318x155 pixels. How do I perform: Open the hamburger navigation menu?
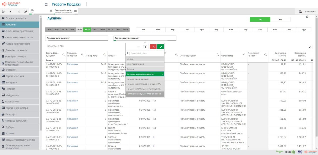(x=46, y=4)
